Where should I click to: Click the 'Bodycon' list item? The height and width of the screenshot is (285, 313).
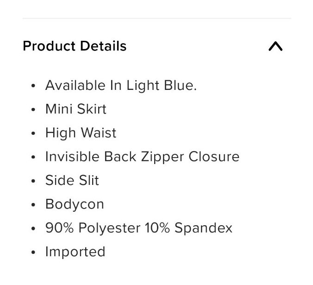[75, 204]
